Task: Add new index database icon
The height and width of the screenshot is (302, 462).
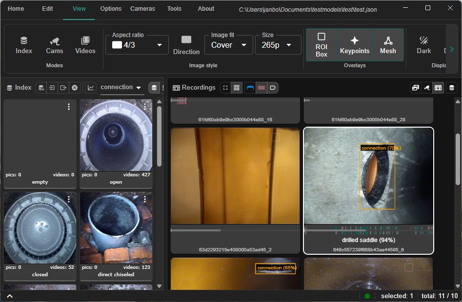Action: (41, 88)
